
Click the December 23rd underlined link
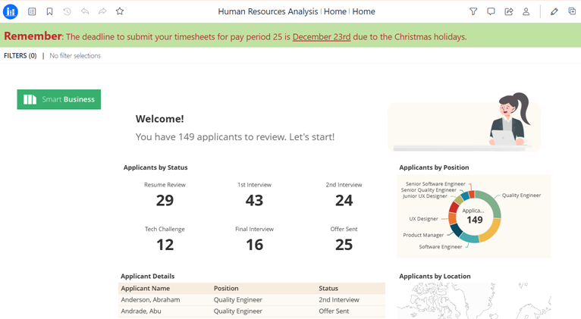pyautogui.click(x=321, y=36)
